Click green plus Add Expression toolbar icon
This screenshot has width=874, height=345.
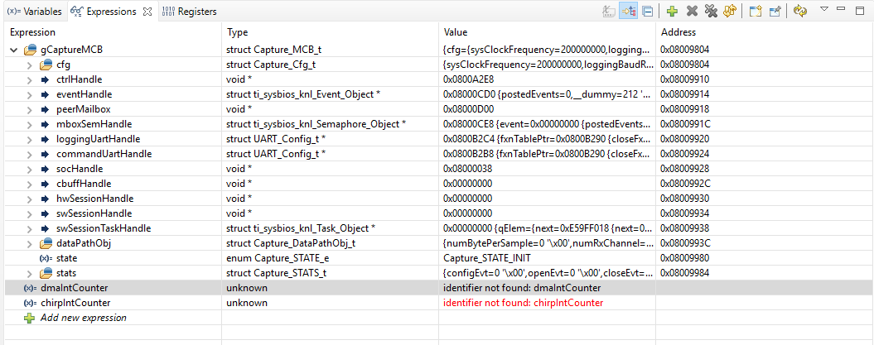point(673,12)
